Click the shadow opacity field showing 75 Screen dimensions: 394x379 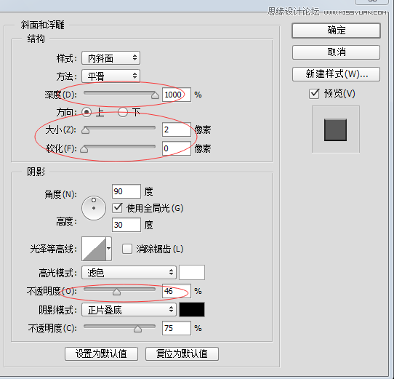[x=177, y=328]
